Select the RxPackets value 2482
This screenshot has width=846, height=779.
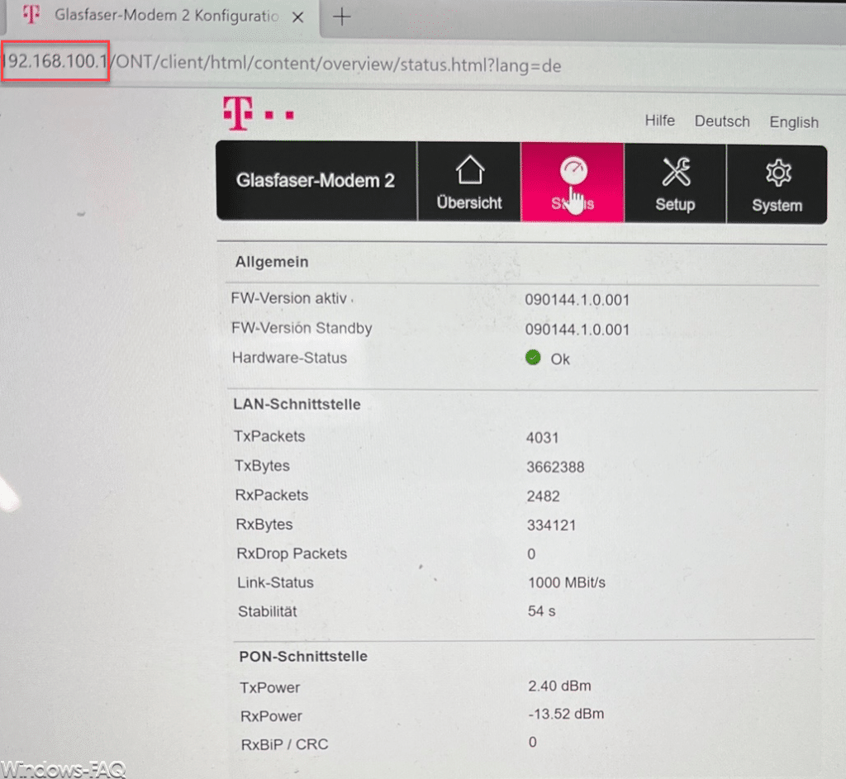543,496
